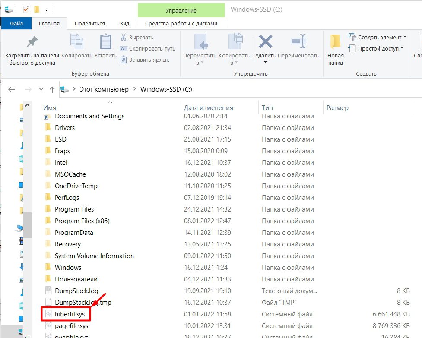422x338 pixels.
Task: Select the MSOCache folder
Action: click(x=70, y=174)
